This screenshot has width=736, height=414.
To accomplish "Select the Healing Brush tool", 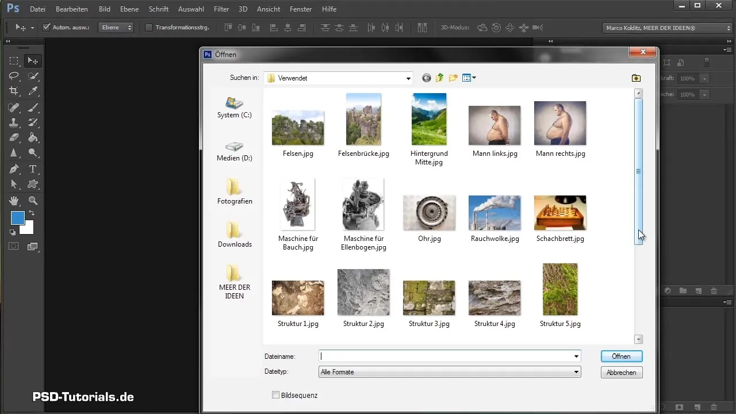I will coord(14,108).
